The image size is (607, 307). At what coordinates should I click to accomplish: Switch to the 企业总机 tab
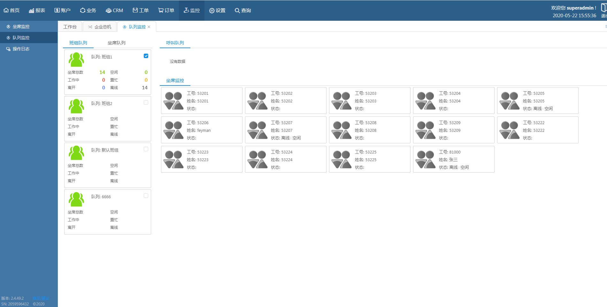click(100, 27)
